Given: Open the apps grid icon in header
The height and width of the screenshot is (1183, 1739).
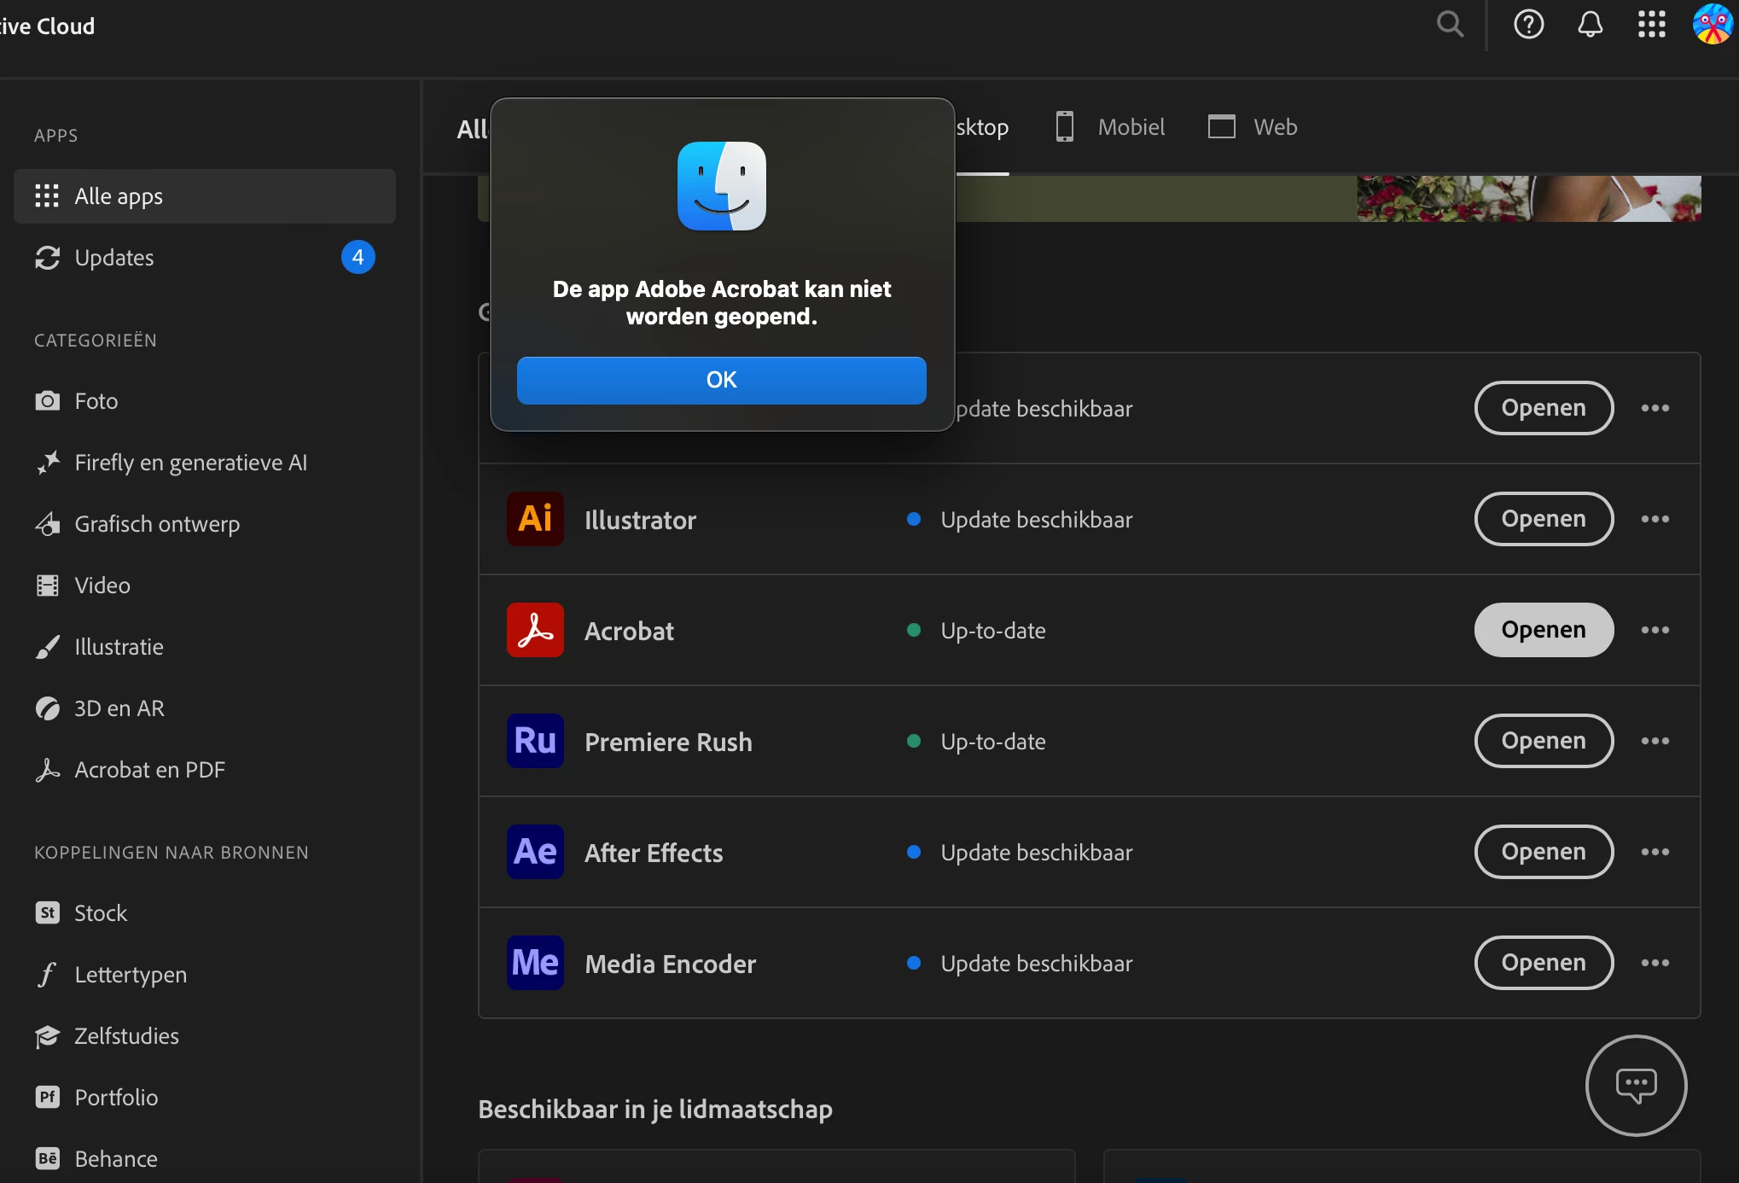Looking at the screenshot, I should [x=1651, y=24].
